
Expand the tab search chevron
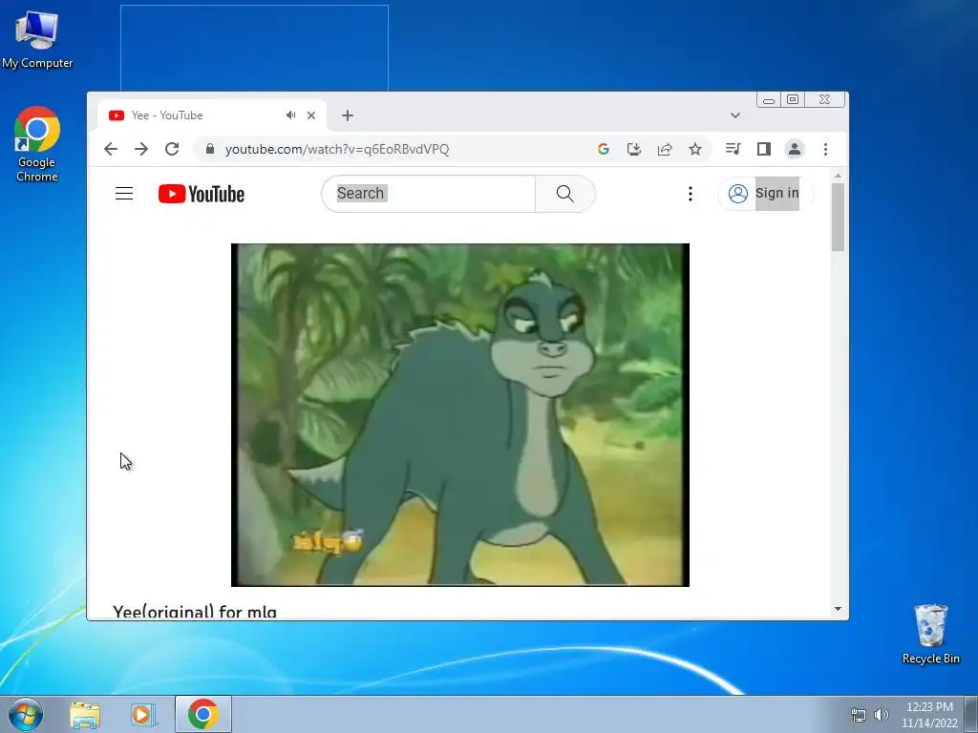735,115
